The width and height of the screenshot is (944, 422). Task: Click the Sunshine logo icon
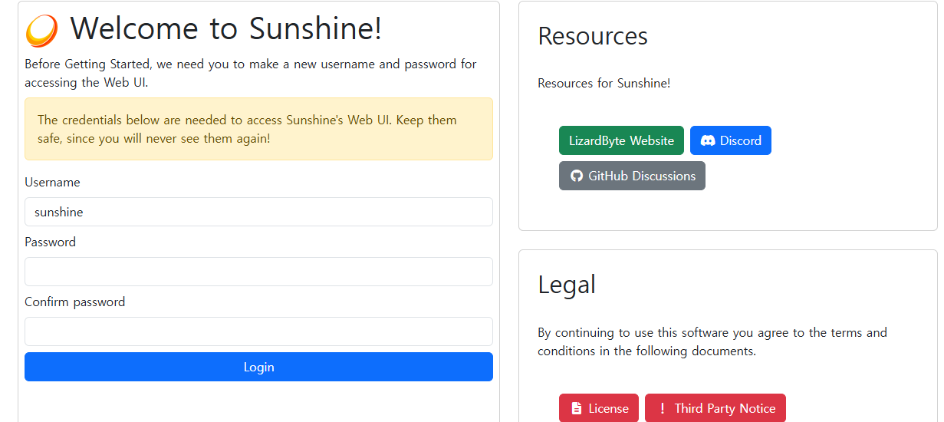41,31
